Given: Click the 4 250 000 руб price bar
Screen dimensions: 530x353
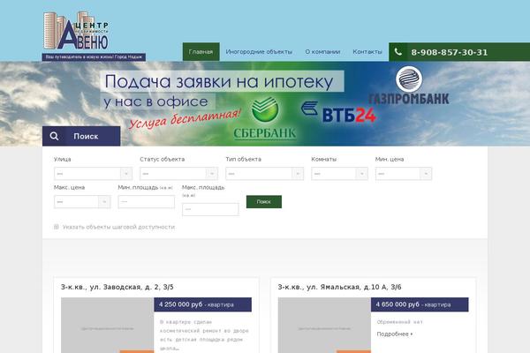Looking at the screenshot, I should tap(203, 304).
